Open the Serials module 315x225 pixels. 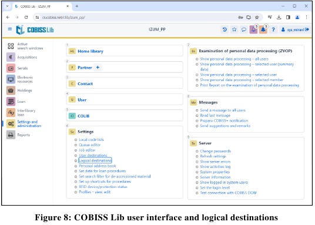(17, 68)
